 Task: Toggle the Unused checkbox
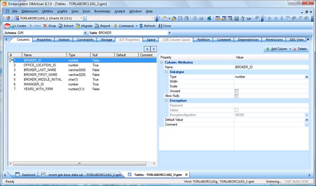tap(237, 91)
